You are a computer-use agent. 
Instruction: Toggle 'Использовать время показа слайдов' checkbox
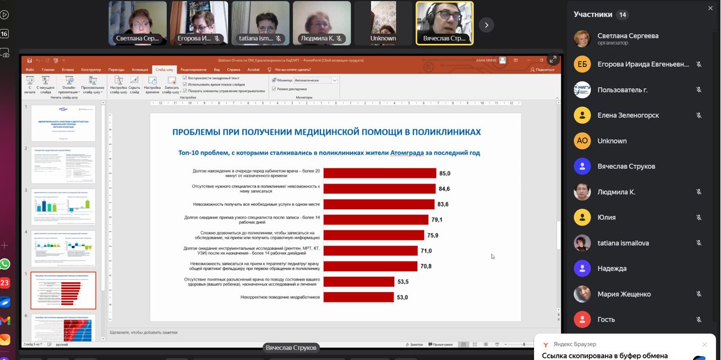click(x=185, y=84)
